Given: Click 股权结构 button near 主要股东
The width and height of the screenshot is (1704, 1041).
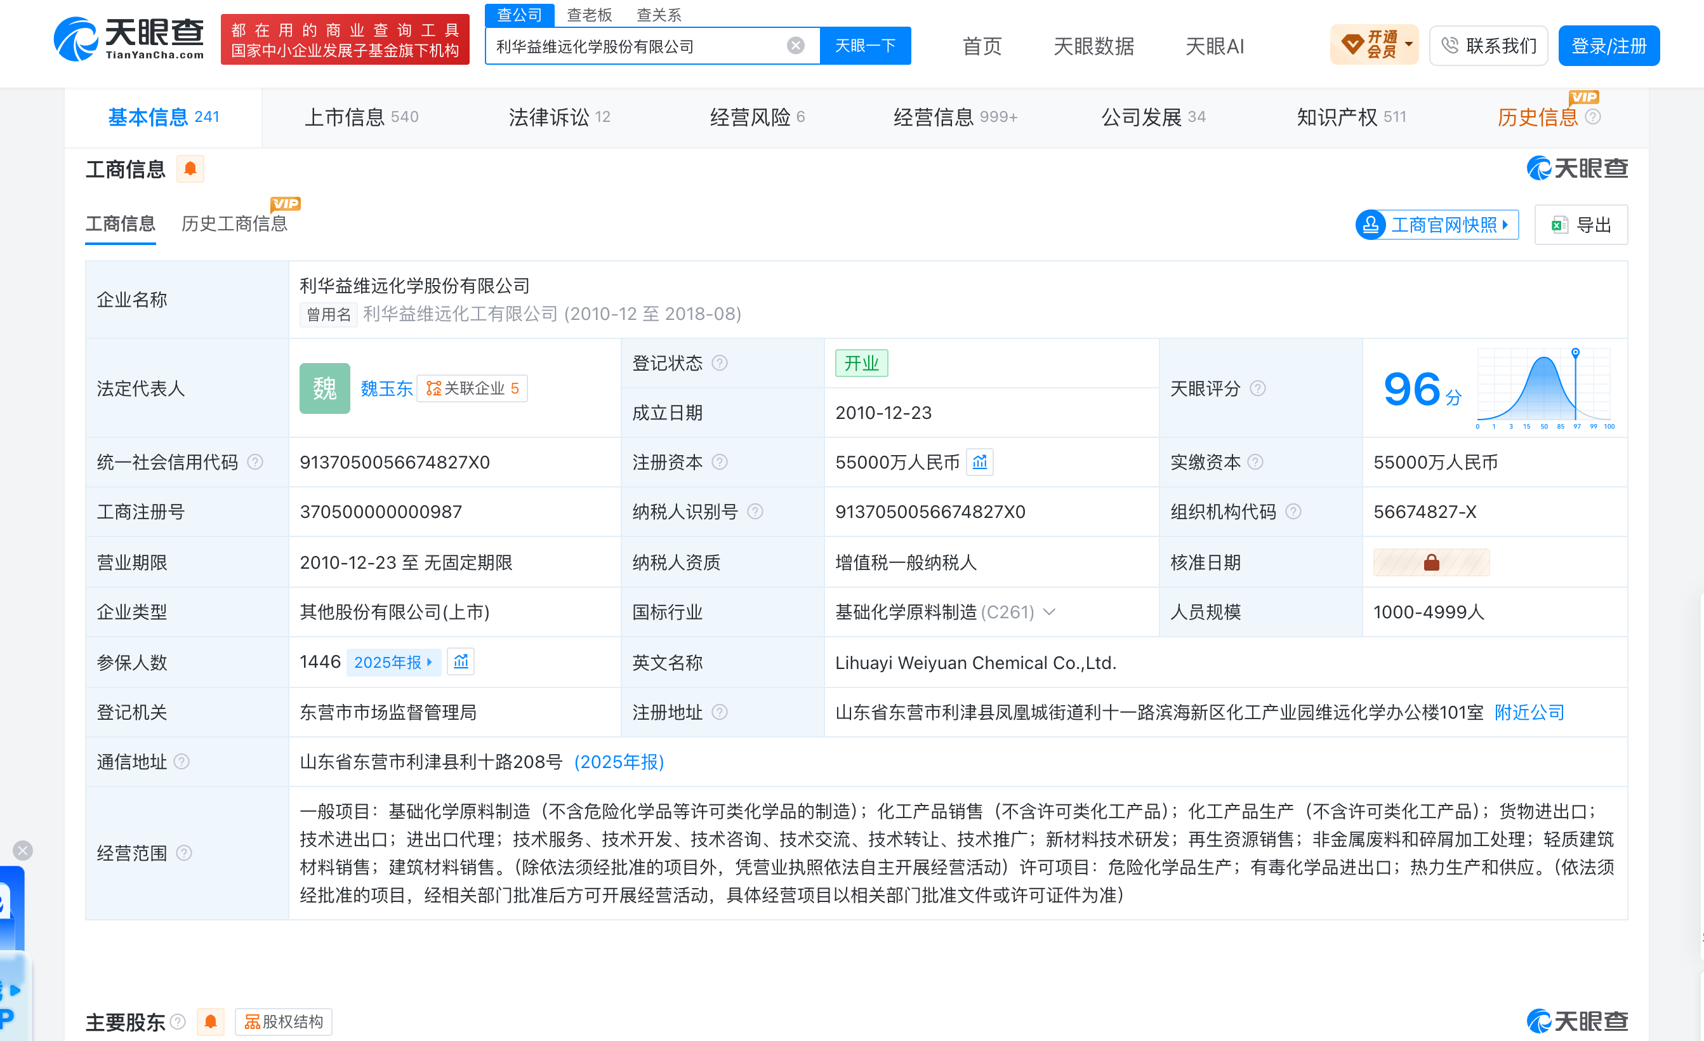Looking at the screenshot, I should tap(284, 1021).
